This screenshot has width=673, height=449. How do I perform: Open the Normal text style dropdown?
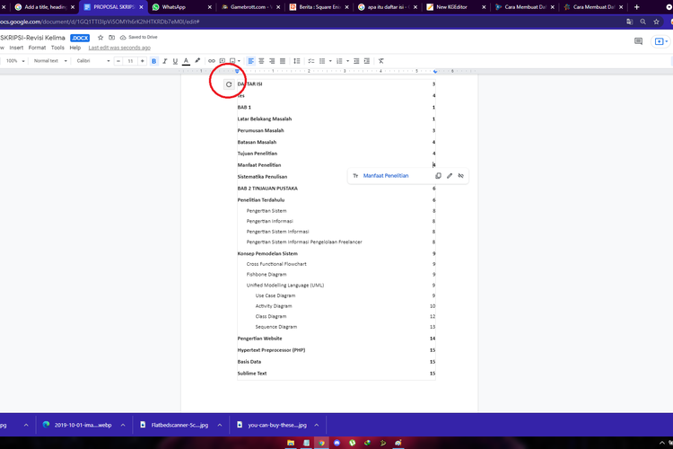48,61
